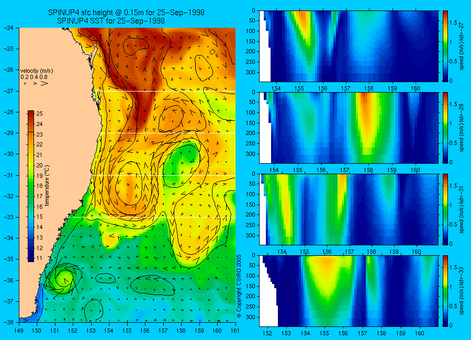The height and width of the screenshot is (340, 471).
Task: Click the subtitle 'SPINUP4 SST for 25-Sep-1998'
Action: [x=111, y=21]
